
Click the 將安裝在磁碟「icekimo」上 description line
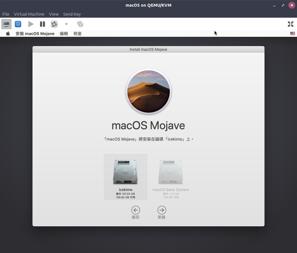(148, 139)
